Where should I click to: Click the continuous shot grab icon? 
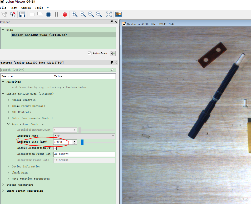tap(40, 14)
